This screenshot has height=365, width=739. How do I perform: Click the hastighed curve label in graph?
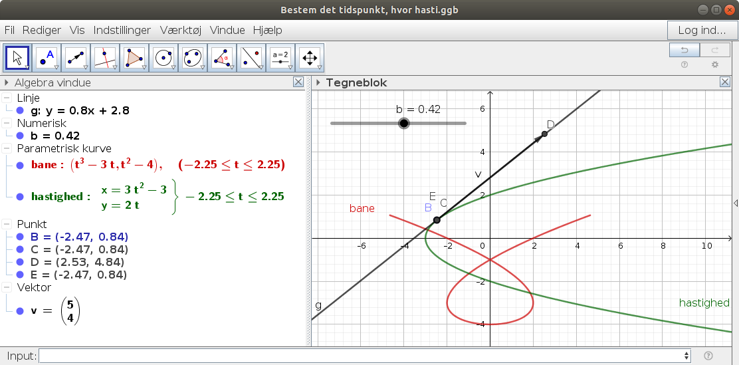704,303
